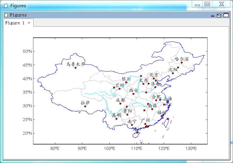Click the 乌鲁木齐 city label

pos(76,64)
